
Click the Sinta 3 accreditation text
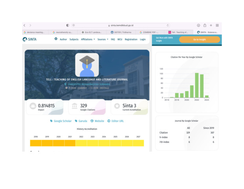tap(129, 106)
